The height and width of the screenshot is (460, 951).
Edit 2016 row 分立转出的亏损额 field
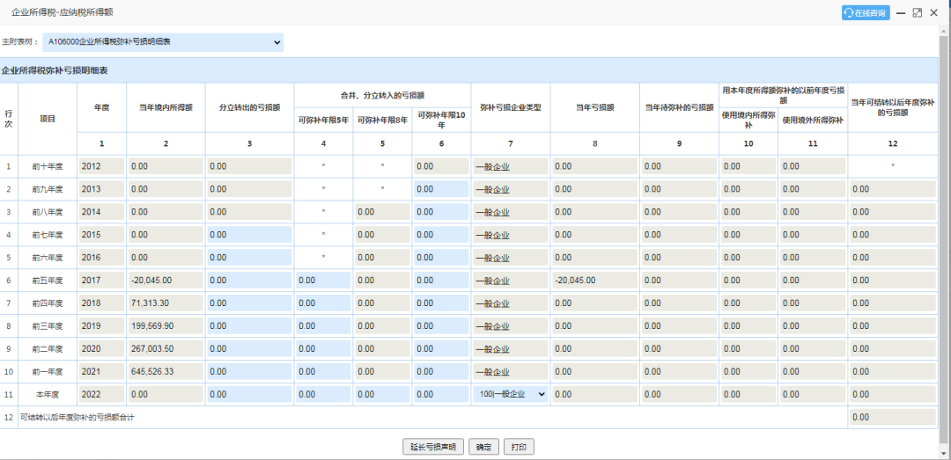tap(249, 259)
